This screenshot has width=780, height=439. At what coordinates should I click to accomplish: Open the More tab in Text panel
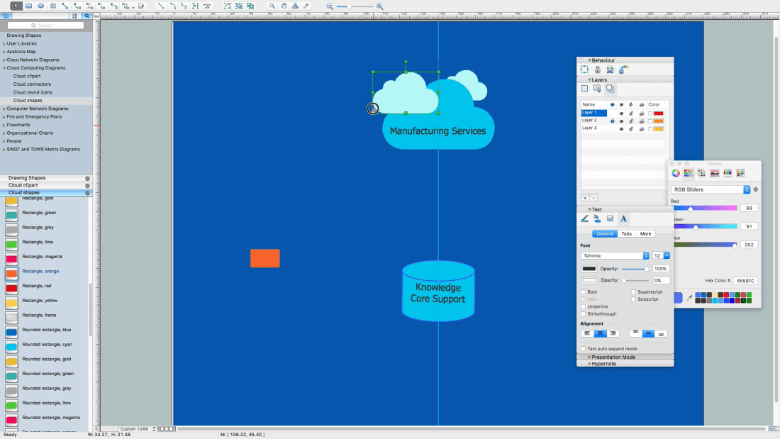click(x=645, y=233)
